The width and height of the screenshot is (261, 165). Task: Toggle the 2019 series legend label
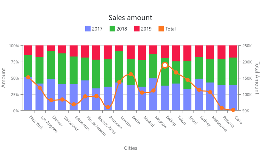click(x=146, y=29)
